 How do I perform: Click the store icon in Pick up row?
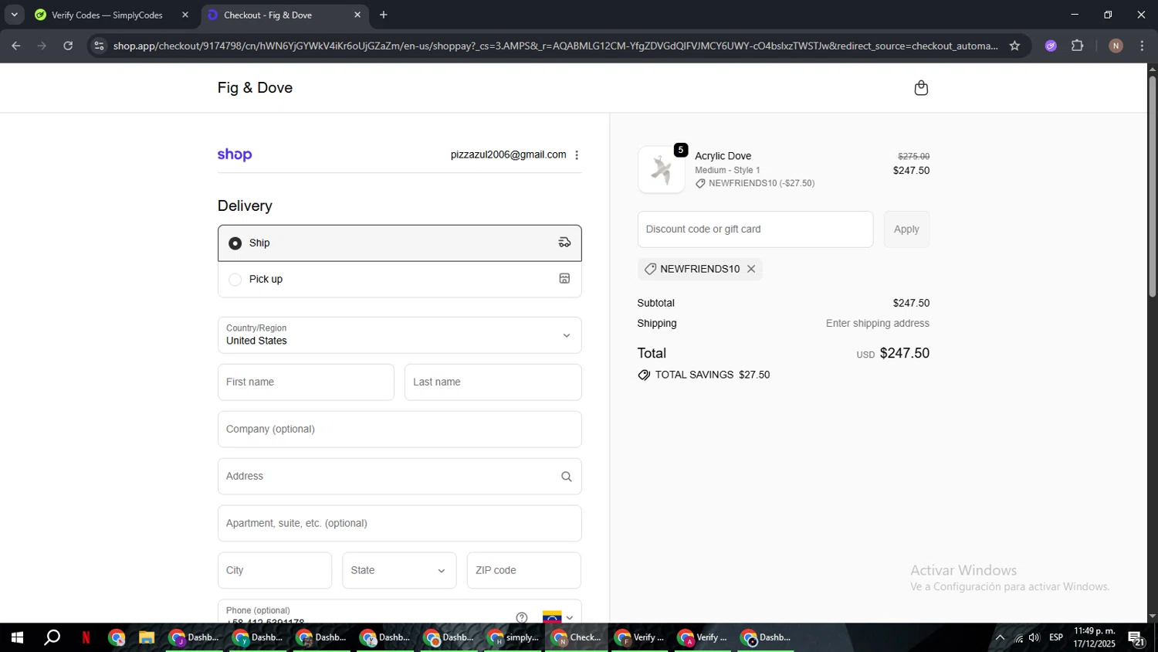tap(564, 279)
